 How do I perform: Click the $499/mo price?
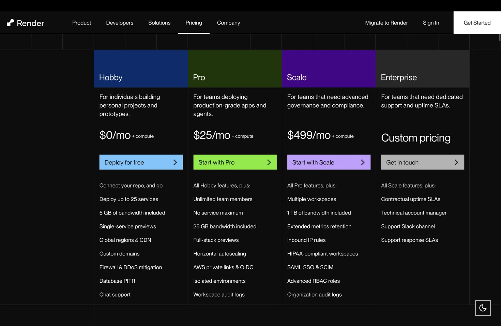[309, 135]
